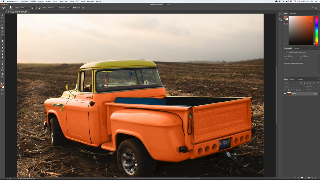Screen dimensions: 320x180
Task: Switch to the Canales tab
Action: click(x=292, y=79)
